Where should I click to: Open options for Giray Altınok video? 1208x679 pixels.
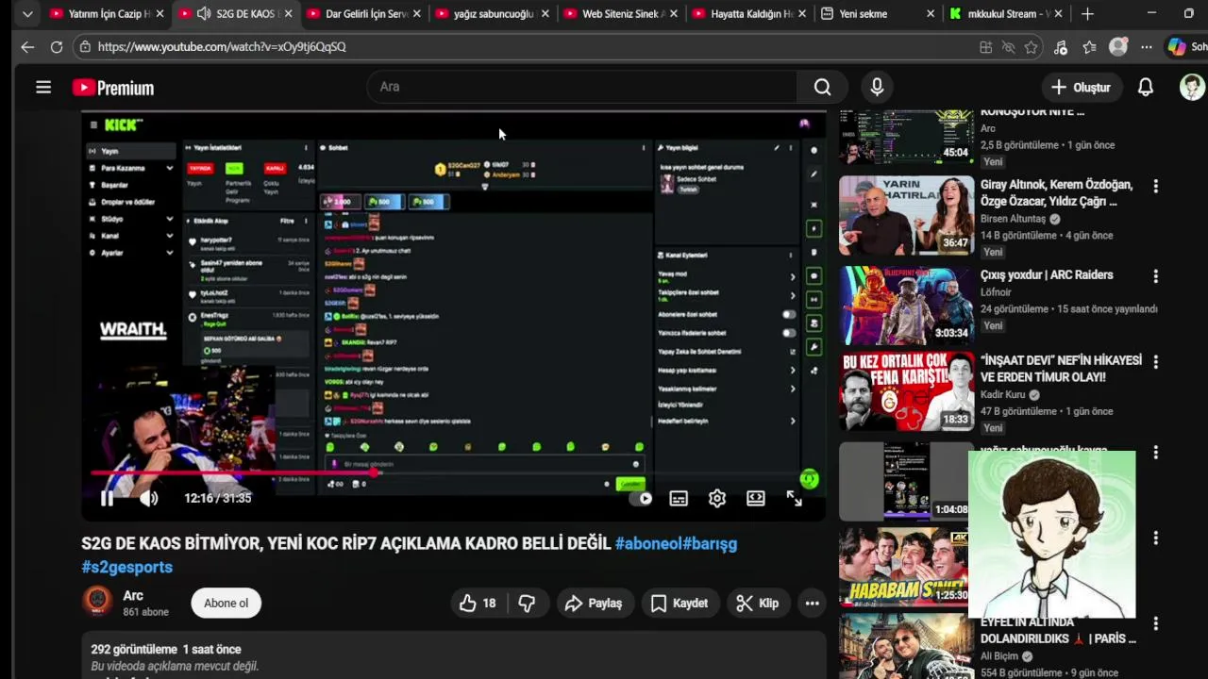click(1155, 187)
